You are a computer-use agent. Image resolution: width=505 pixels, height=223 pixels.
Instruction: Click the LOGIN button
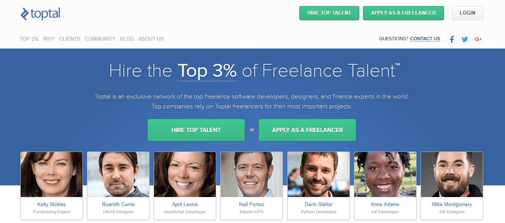click(x=467, y=13)
